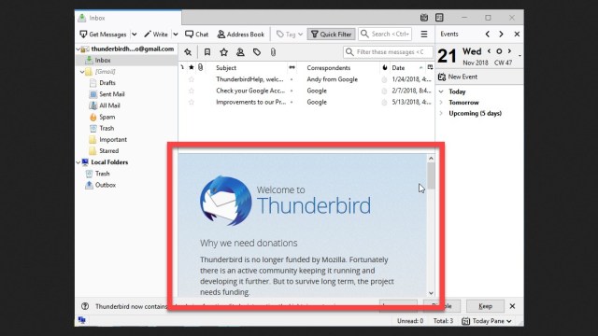The image size is (598, 336).
Task: Click the Write button
Action: pos(156,35)
